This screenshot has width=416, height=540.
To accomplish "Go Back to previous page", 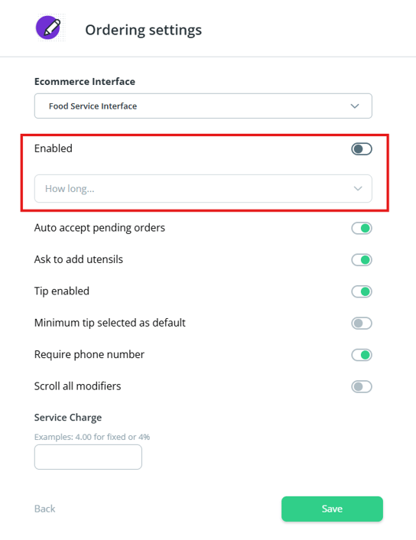I will point(45,509).
